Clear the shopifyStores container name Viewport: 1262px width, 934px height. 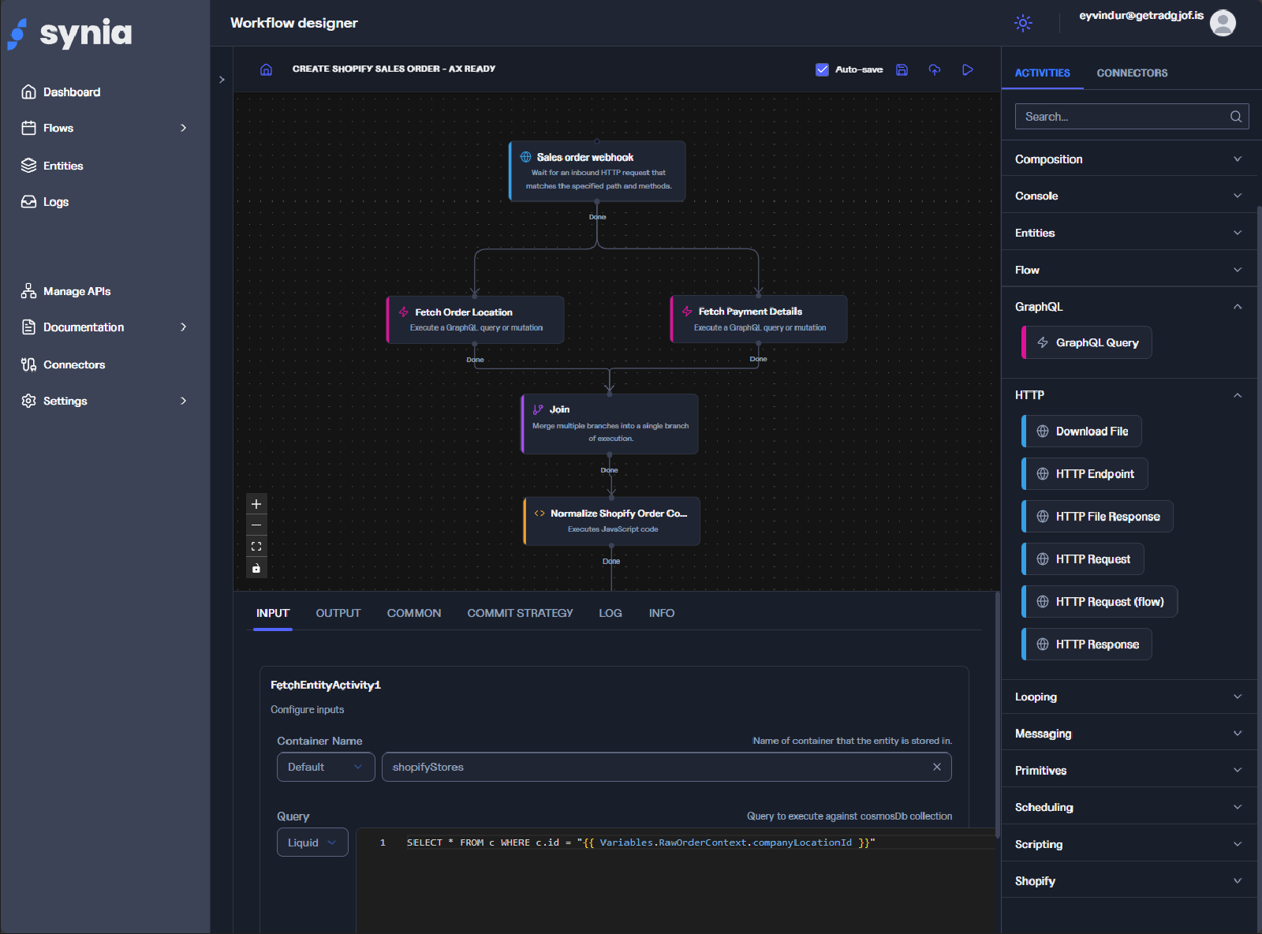tap(937, 767)
